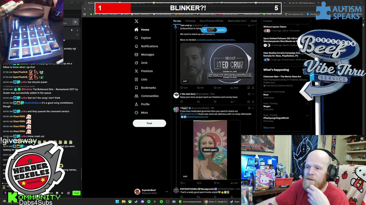366x205 pixels.
Task: Open Premium in X sidebar
Action: [144, 71]
